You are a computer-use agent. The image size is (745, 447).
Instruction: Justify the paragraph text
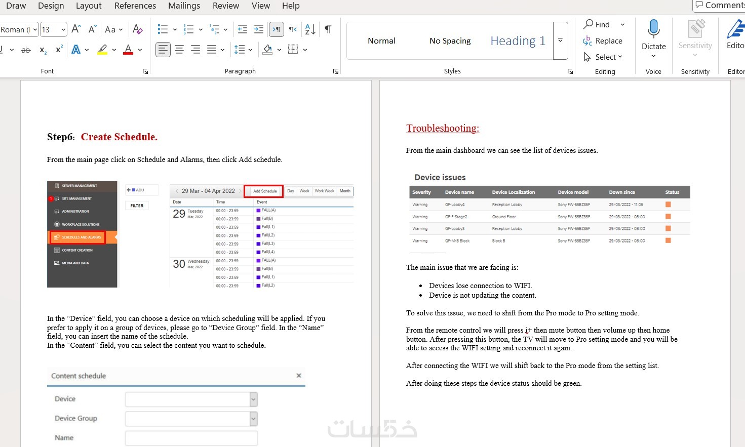[212, 50]
